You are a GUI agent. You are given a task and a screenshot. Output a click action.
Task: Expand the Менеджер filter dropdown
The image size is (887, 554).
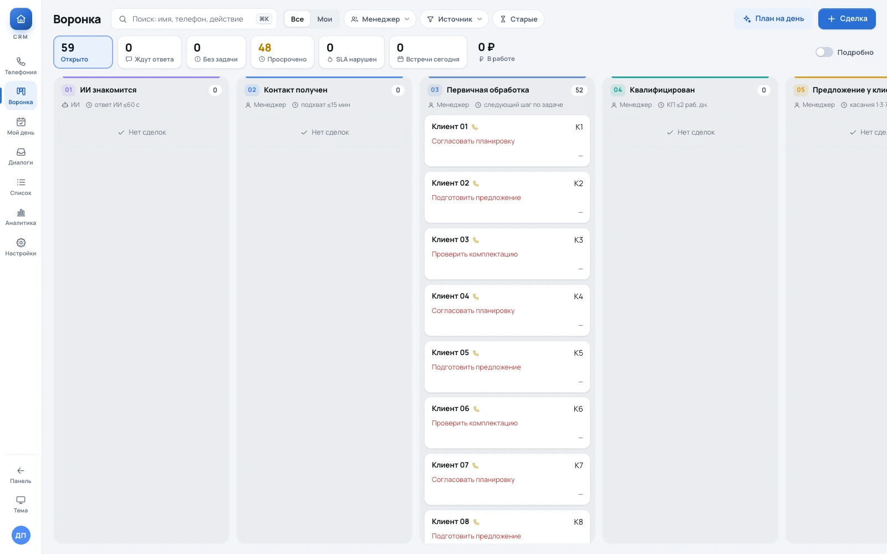[x=380, y=19]
